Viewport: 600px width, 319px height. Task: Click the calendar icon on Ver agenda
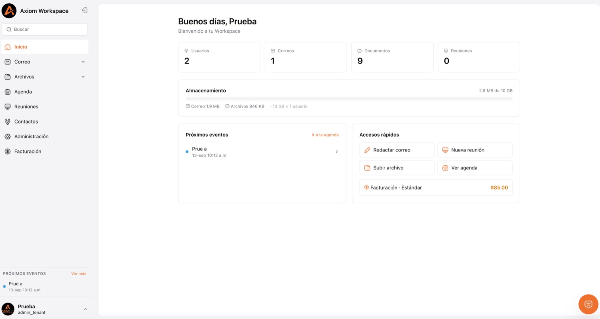[x=445, y=168]
